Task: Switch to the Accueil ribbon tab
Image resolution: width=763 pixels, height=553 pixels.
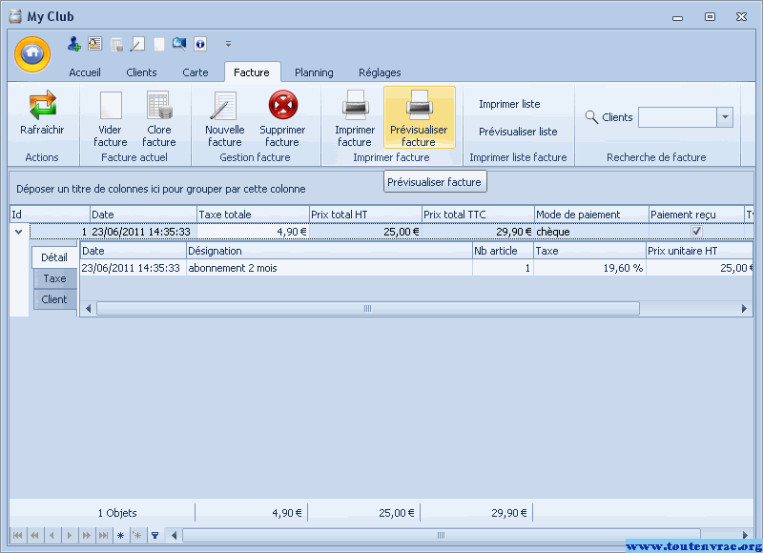Action: tap(85, 72)
